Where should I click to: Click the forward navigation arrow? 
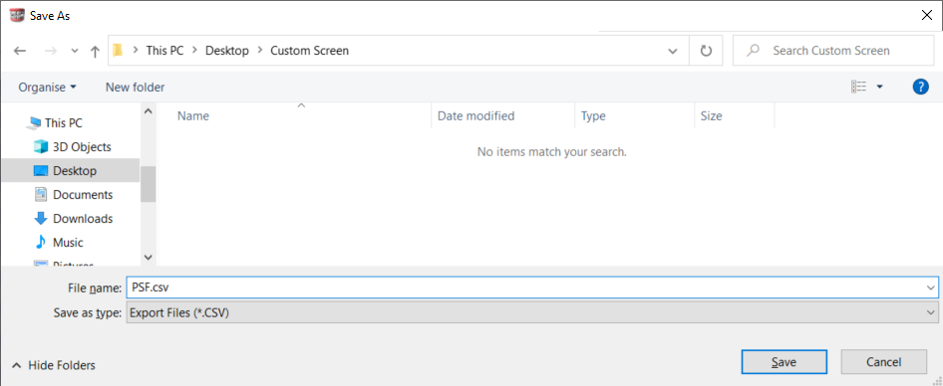click(x=50, y=51)
